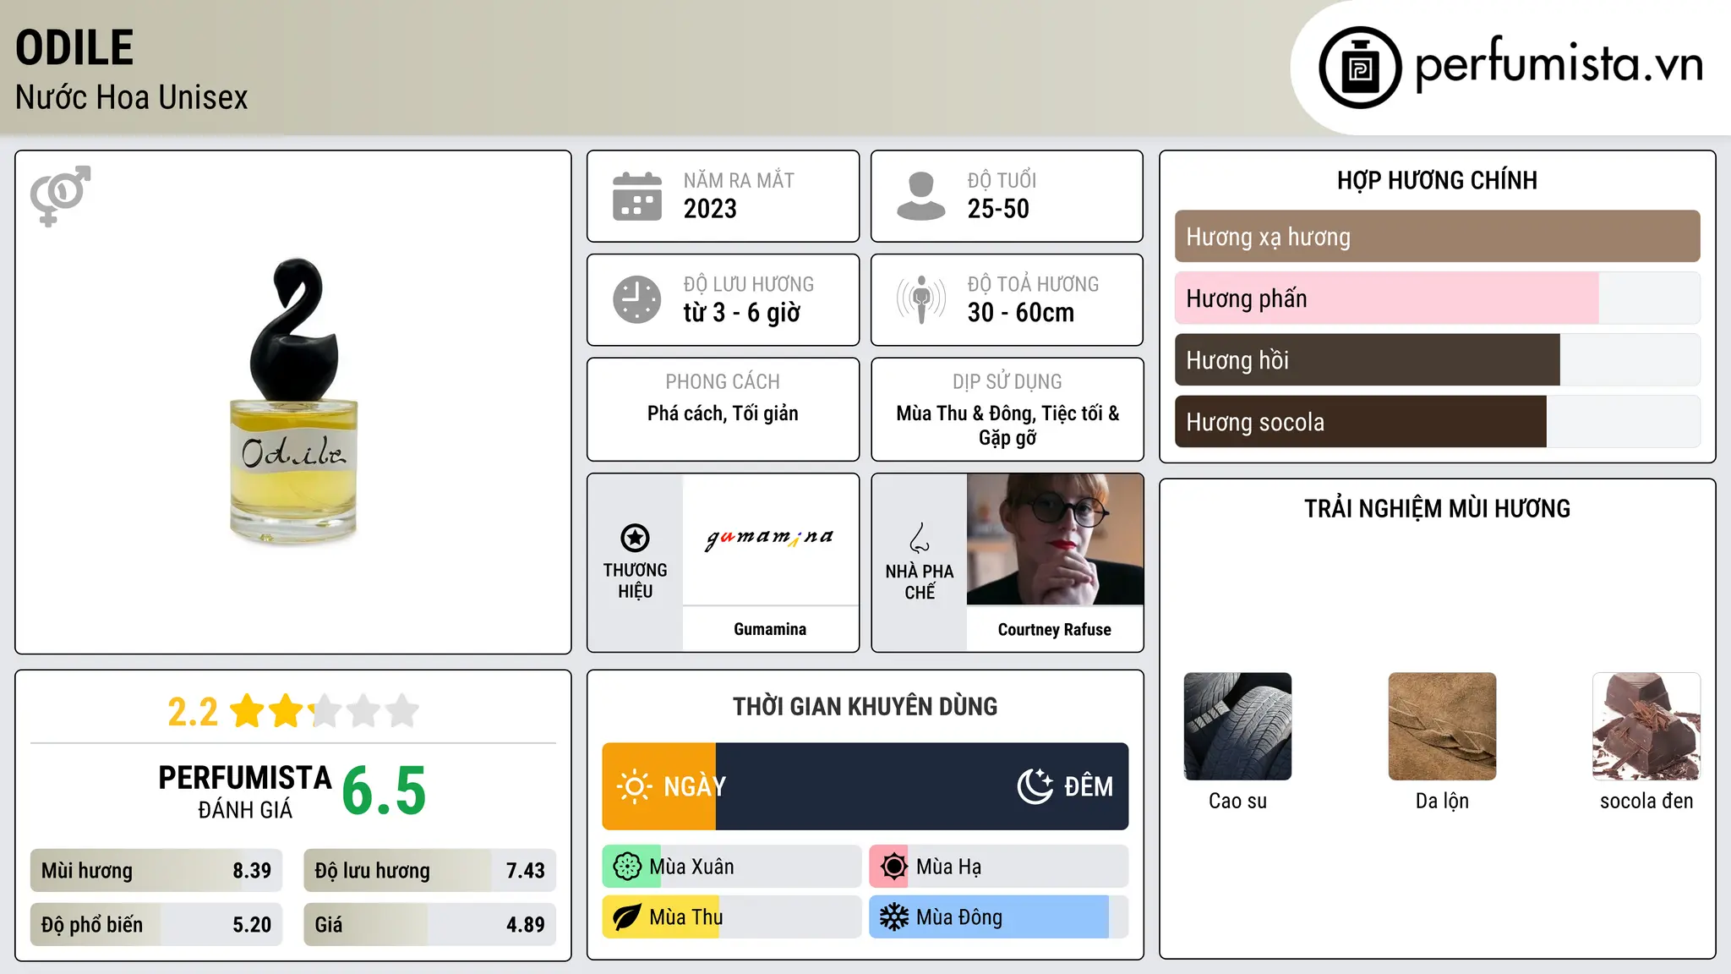Select the Da lộn suede note image
This screenshot has height=974, width=1731.
coord(1442,726)
